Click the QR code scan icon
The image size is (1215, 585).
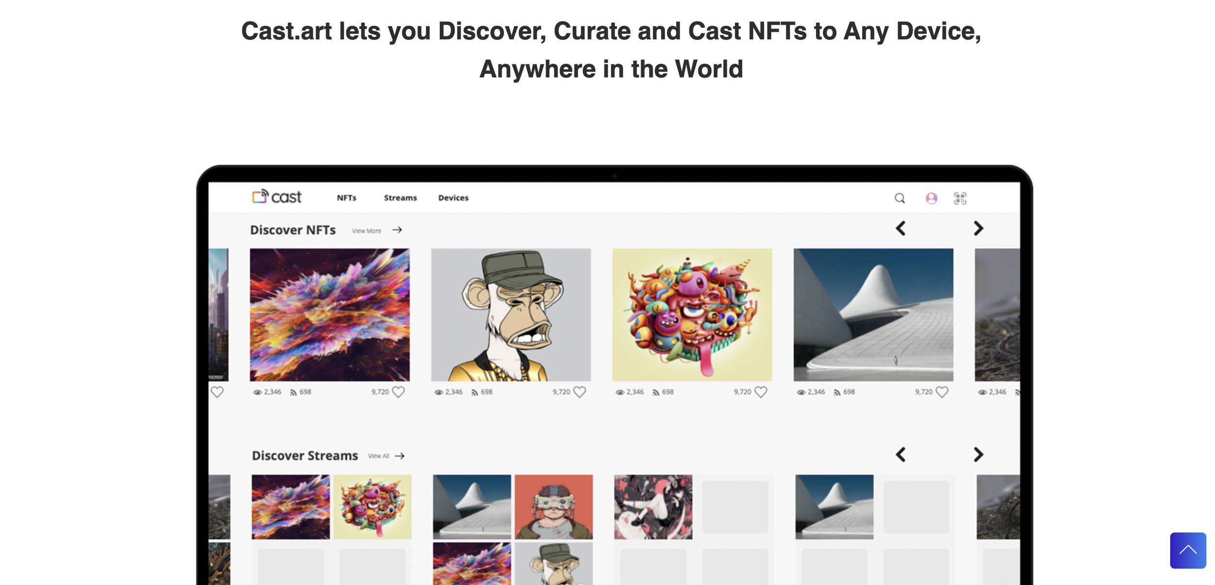click(960, 198)
